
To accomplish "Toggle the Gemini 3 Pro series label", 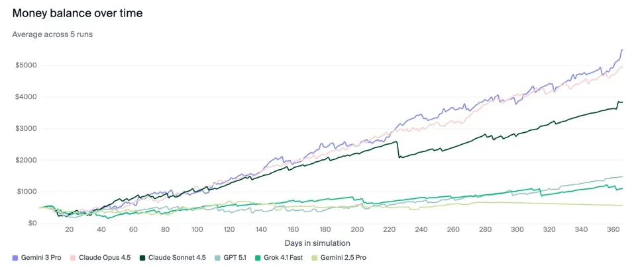I will (41, 257).
